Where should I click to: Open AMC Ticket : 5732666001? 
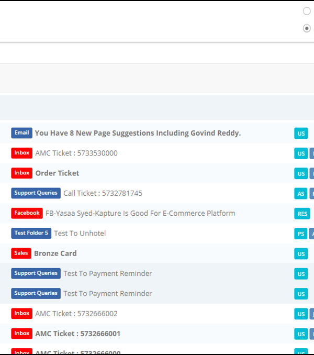pyautogui.click(x=78, y=334)
